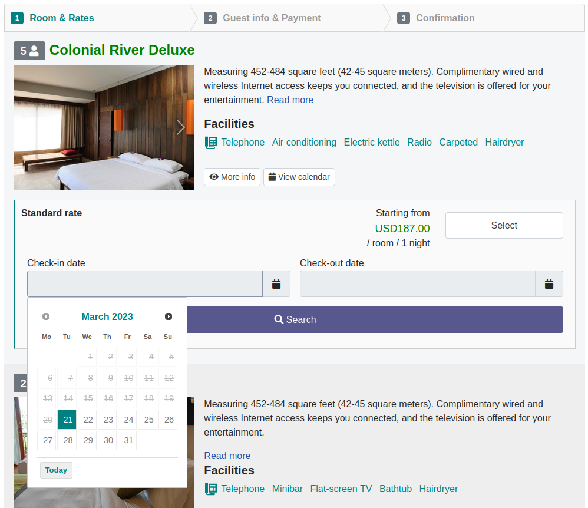This screenshot has height=508, width=588.
Task: Open the View calendar button
Action: click(x=299, y=177)
